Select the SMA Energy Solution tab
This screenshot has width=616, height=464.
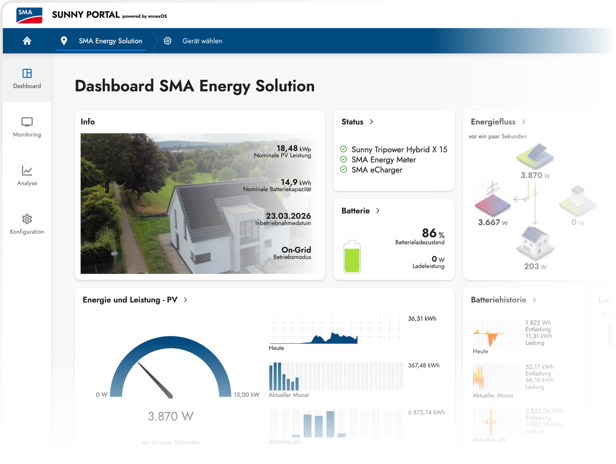[110, 41]
